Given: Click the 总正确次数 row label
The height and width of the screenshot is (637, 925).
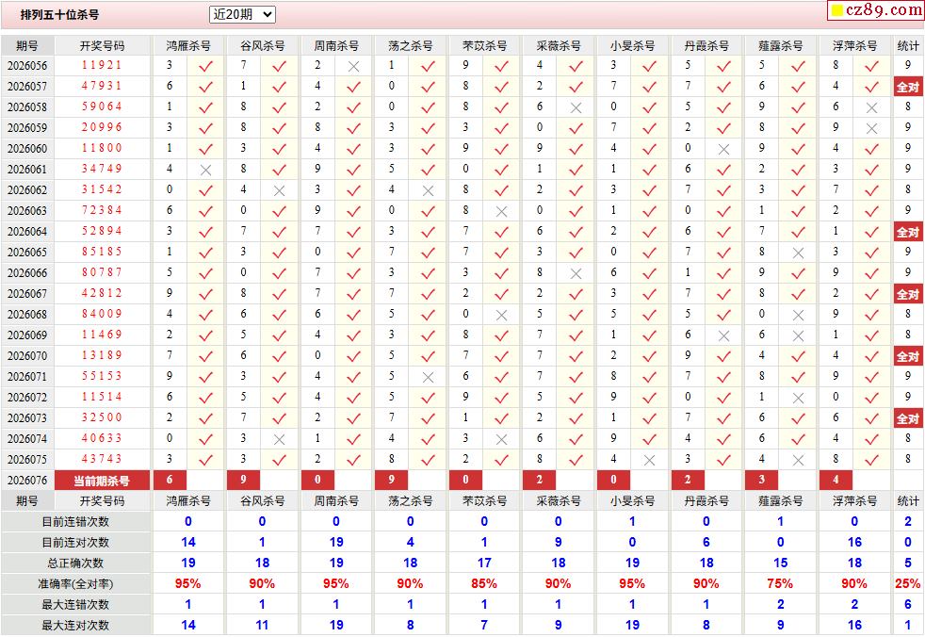Looking at the screenshot, I should point(75,563).
